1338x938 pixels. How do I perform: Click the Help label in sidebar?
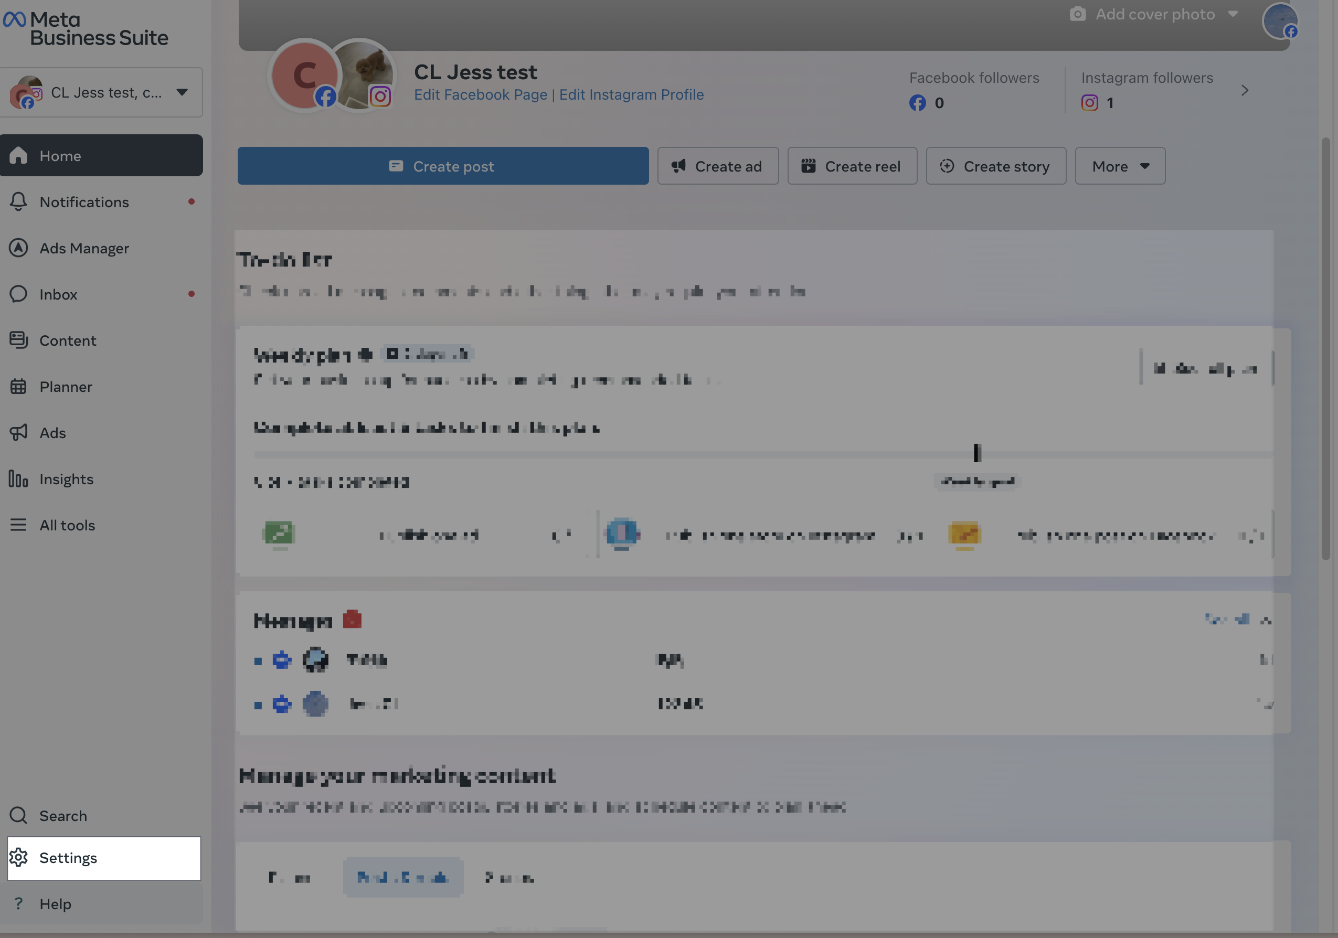coord(56,903)
